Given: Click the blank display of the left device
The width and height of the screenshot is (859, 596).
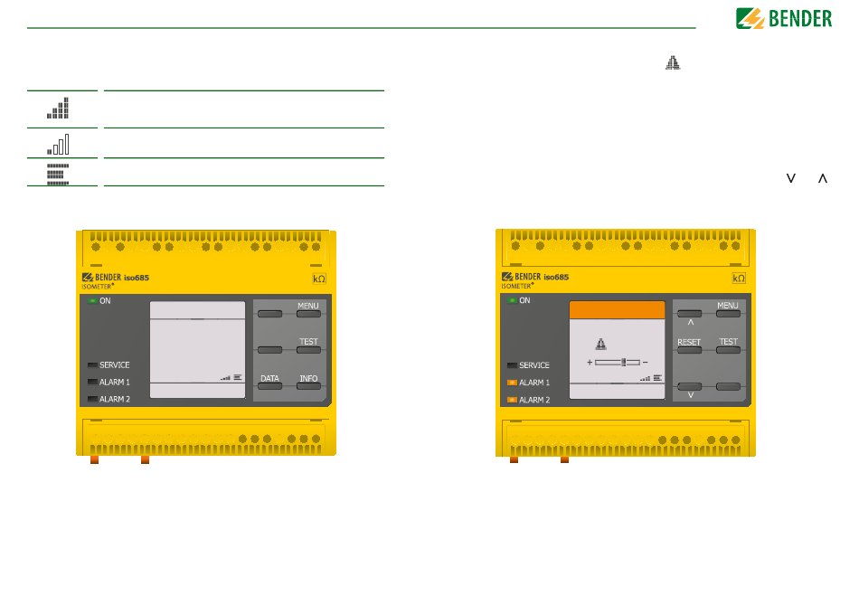Looking at the screenshot, I should click(x=197, y=349).
